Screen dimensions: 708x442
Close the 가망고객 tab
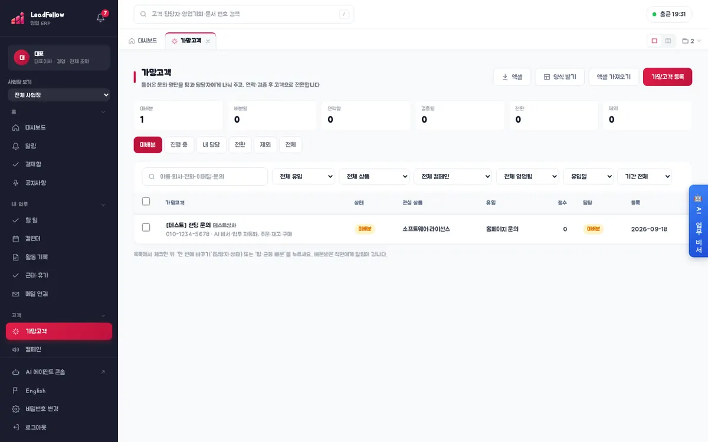[208, 41]
